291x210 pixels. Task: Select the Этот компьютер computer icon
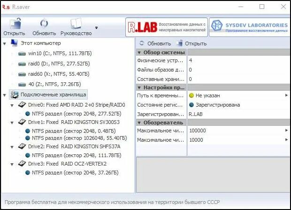pyautogui.click(x=14, y=43)
